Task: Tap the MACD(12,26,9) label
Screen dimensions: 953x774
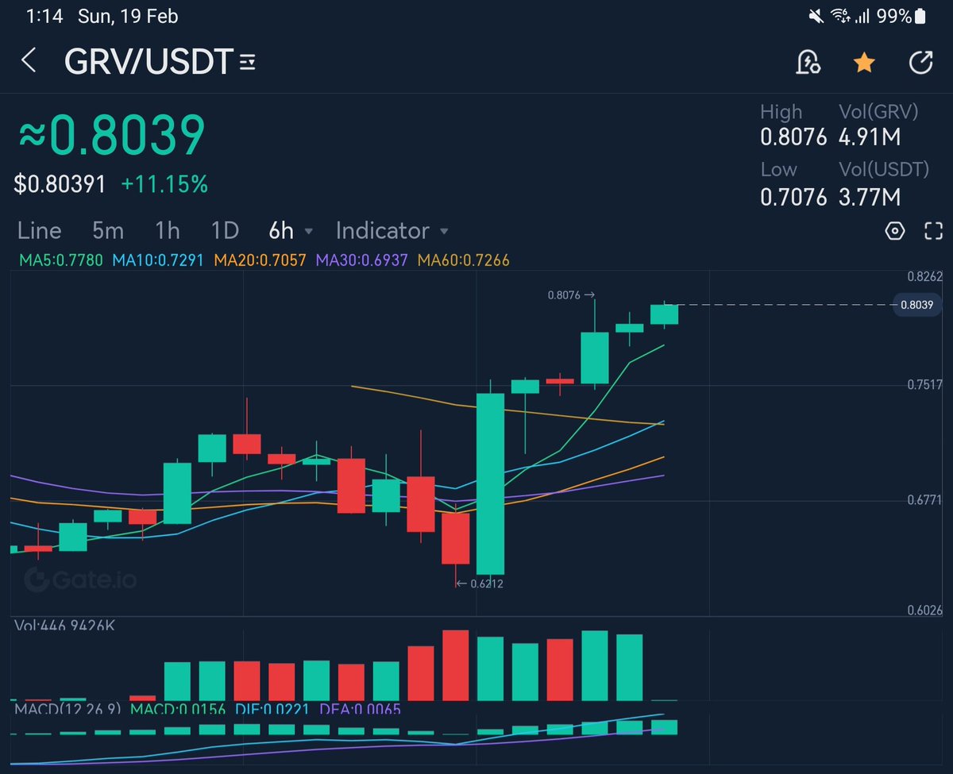Action: pyautogui.click(x=68, y=709)
